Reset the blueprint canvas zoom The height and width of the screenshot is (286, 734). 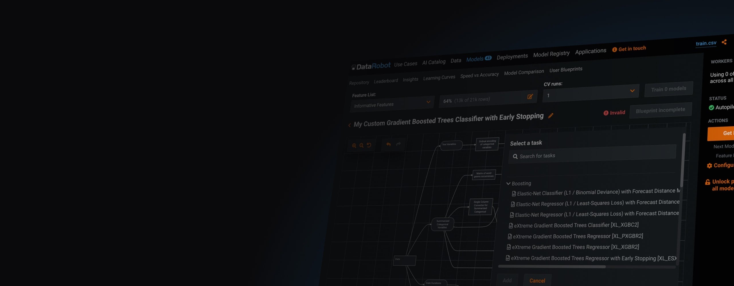(x=369, y=145)
